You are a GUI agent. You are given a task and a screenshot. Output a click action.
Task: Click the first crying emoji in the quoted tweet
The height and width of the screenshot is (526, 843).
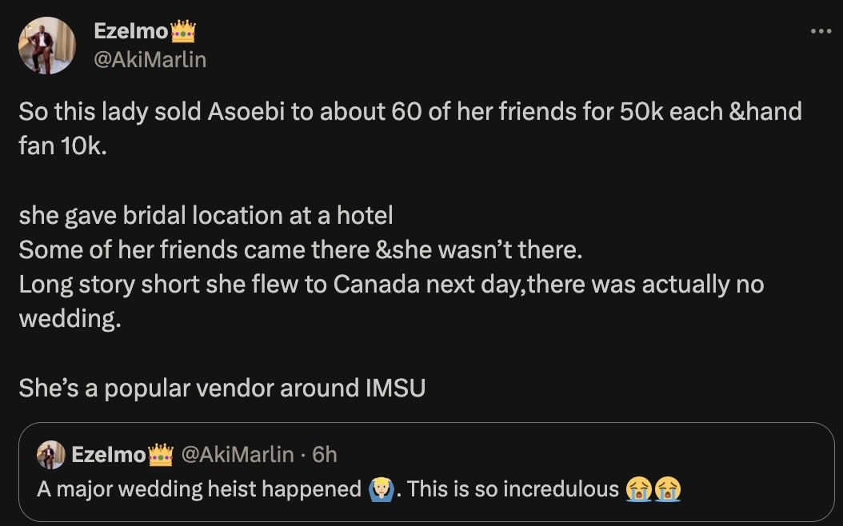[x=639, y=488]
